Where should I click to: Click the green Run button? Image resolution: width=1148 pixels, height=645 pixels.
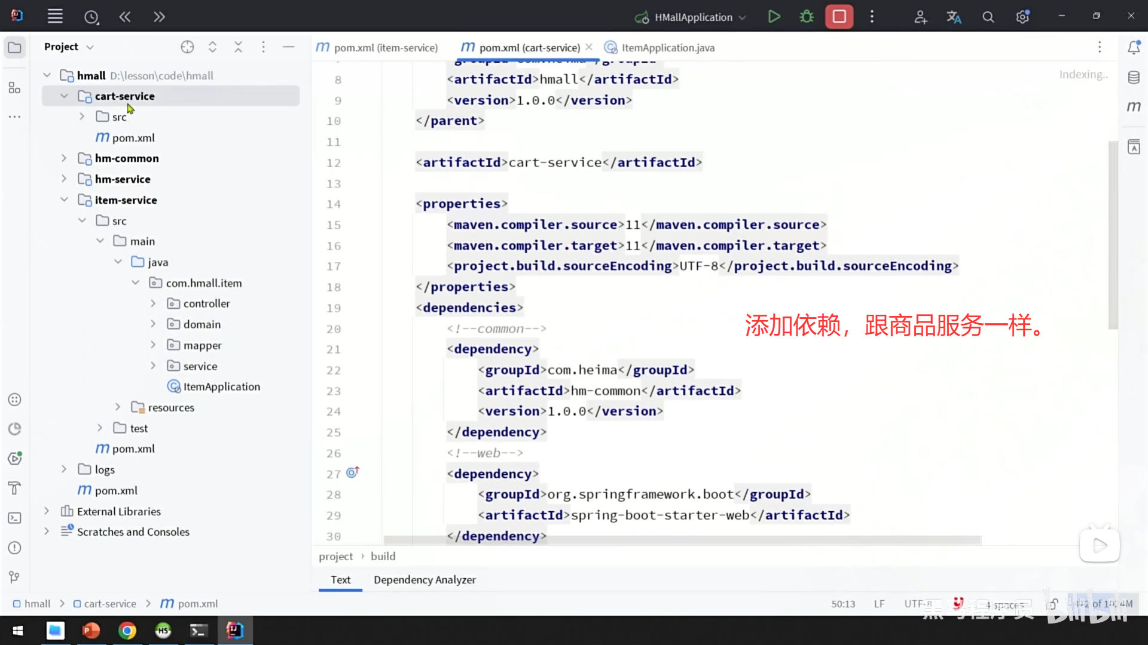[774, 17]
